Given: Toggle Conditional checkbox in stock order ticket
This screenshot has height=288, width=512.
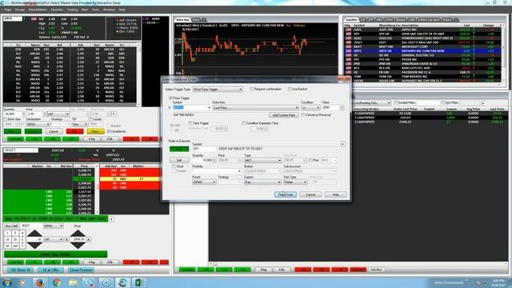Looking at the screenshot, I should (x=109, y=131).
